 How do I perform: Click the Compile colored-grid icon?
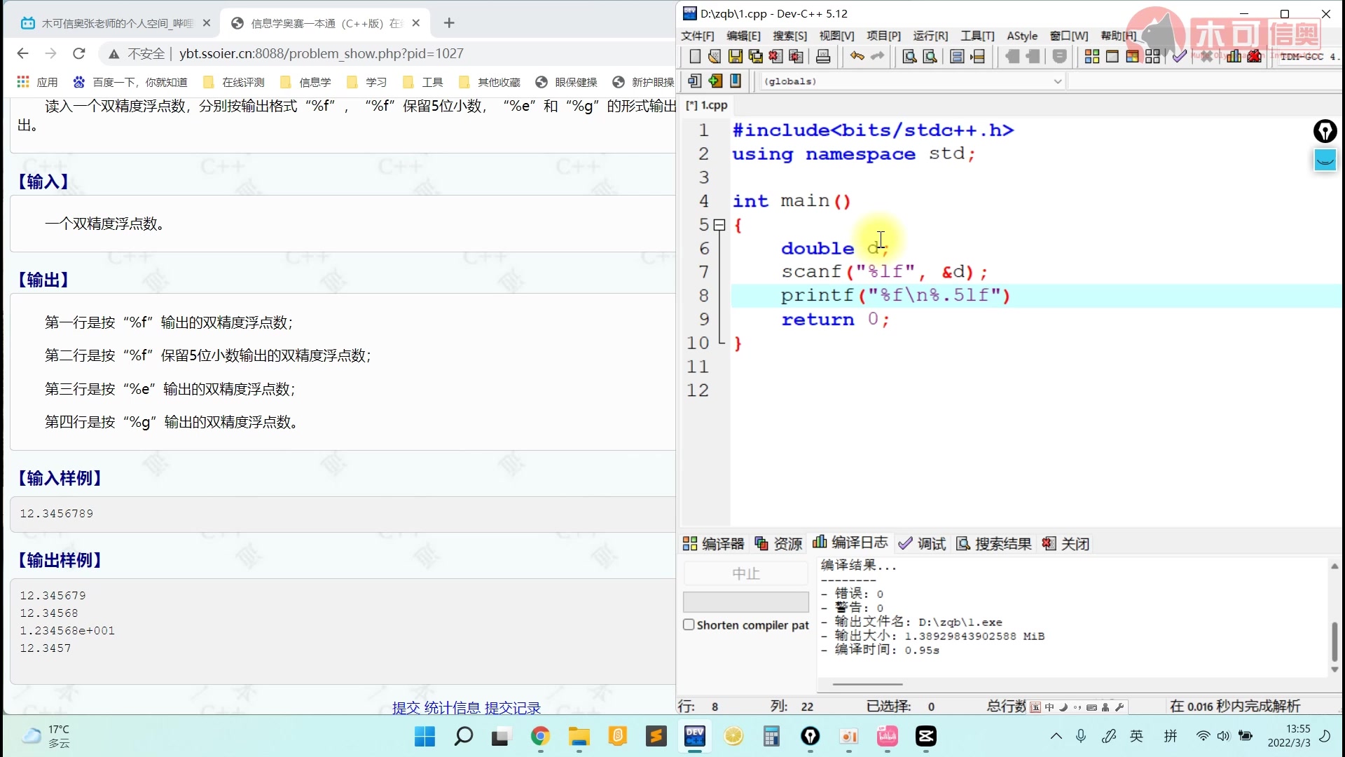[x=1091, y=57]
